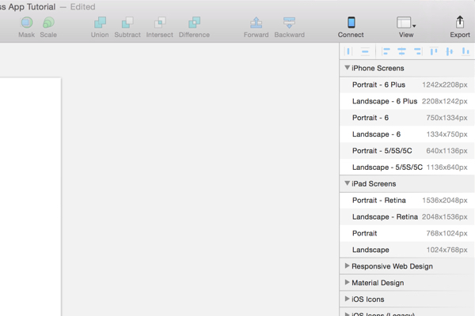Align layers to vertical middle
This screenshot has height=316, width=475.
click(x=450, y=51)
